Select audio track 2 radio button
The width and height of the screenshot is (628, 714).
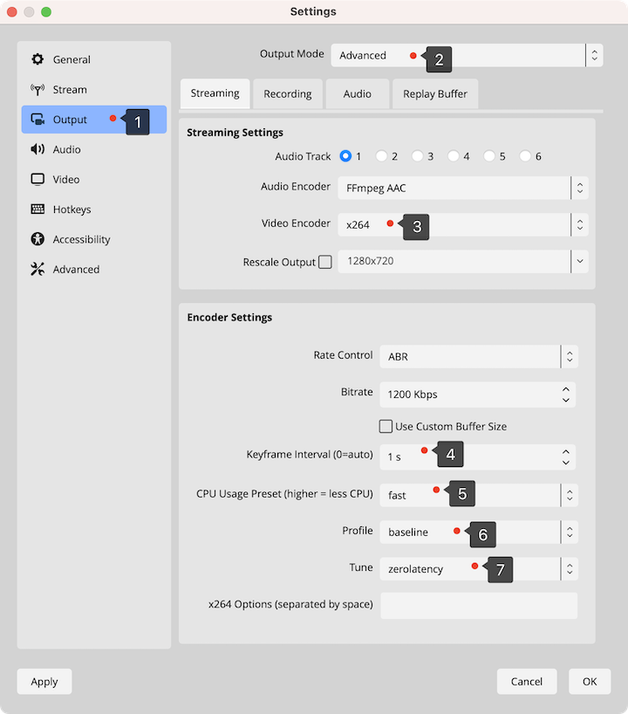pyautogui.click(x=382, y=156)
